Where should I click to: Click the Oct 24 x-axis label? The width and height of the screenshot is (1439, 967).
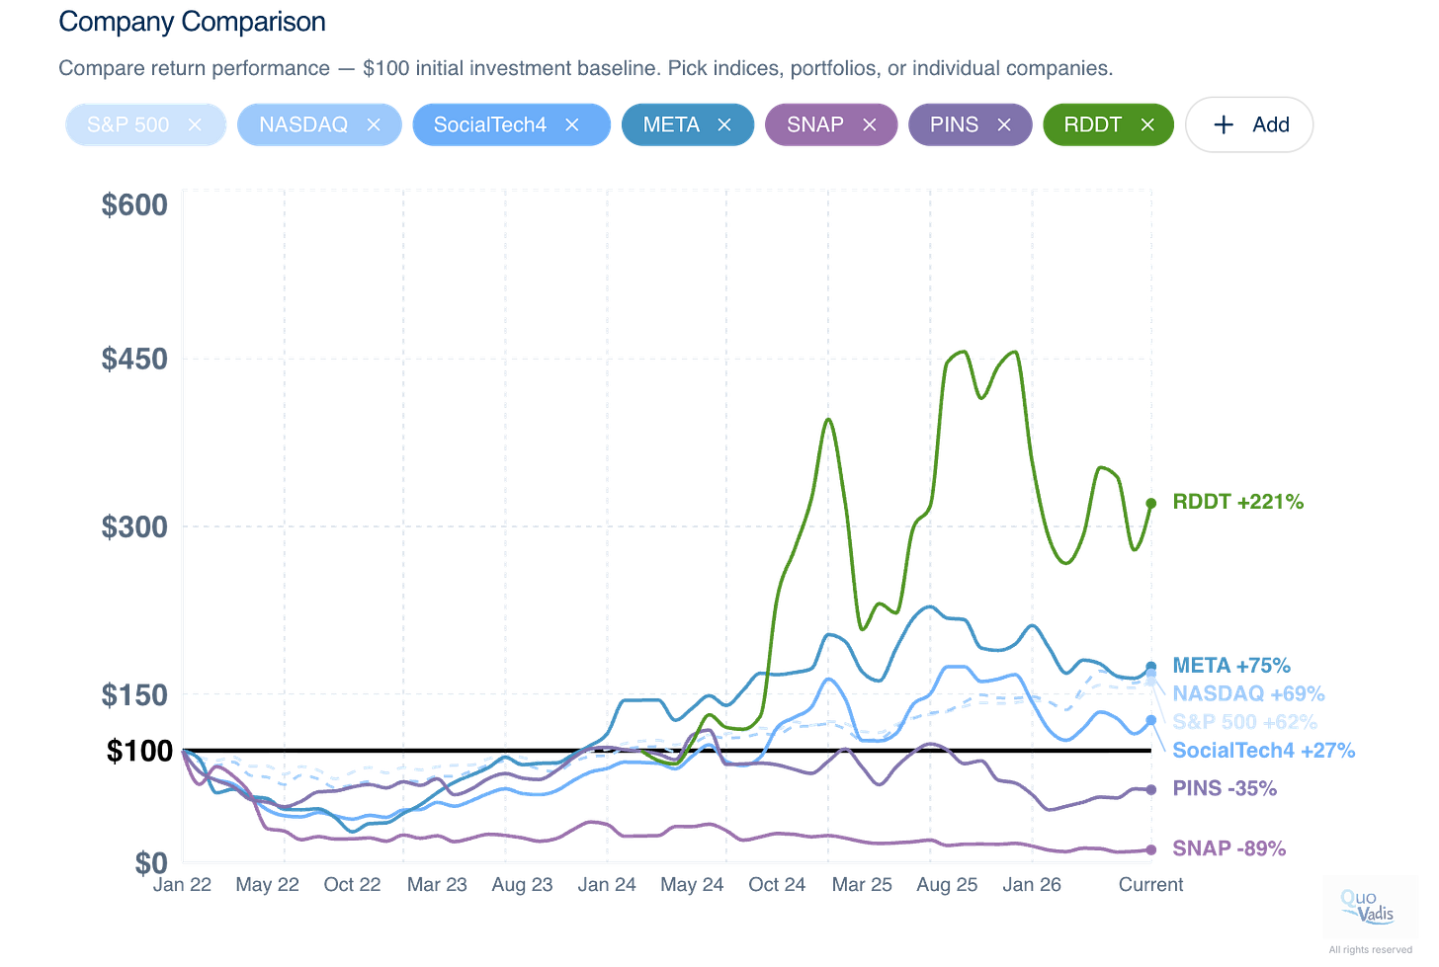(777, 884)
